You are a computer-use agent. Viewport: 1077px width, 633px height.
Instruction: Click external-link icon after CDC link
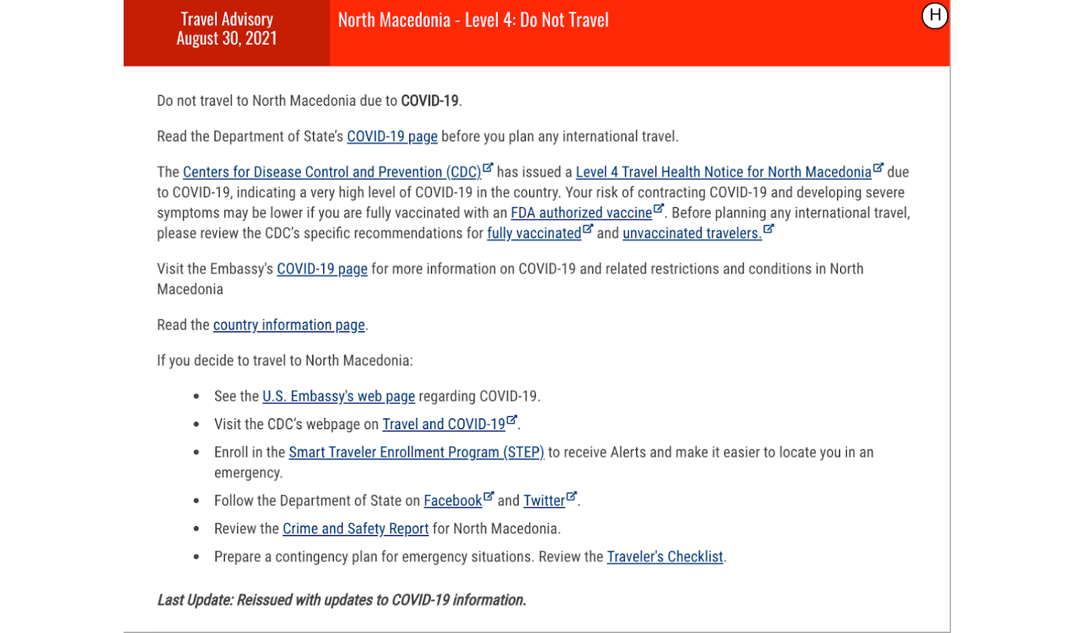[x=488, y=167]
